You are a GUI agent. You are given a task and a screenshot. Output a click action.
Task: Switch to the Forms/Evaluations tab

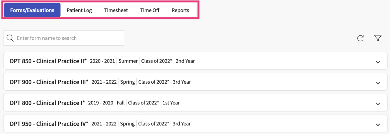click(32, 10)
